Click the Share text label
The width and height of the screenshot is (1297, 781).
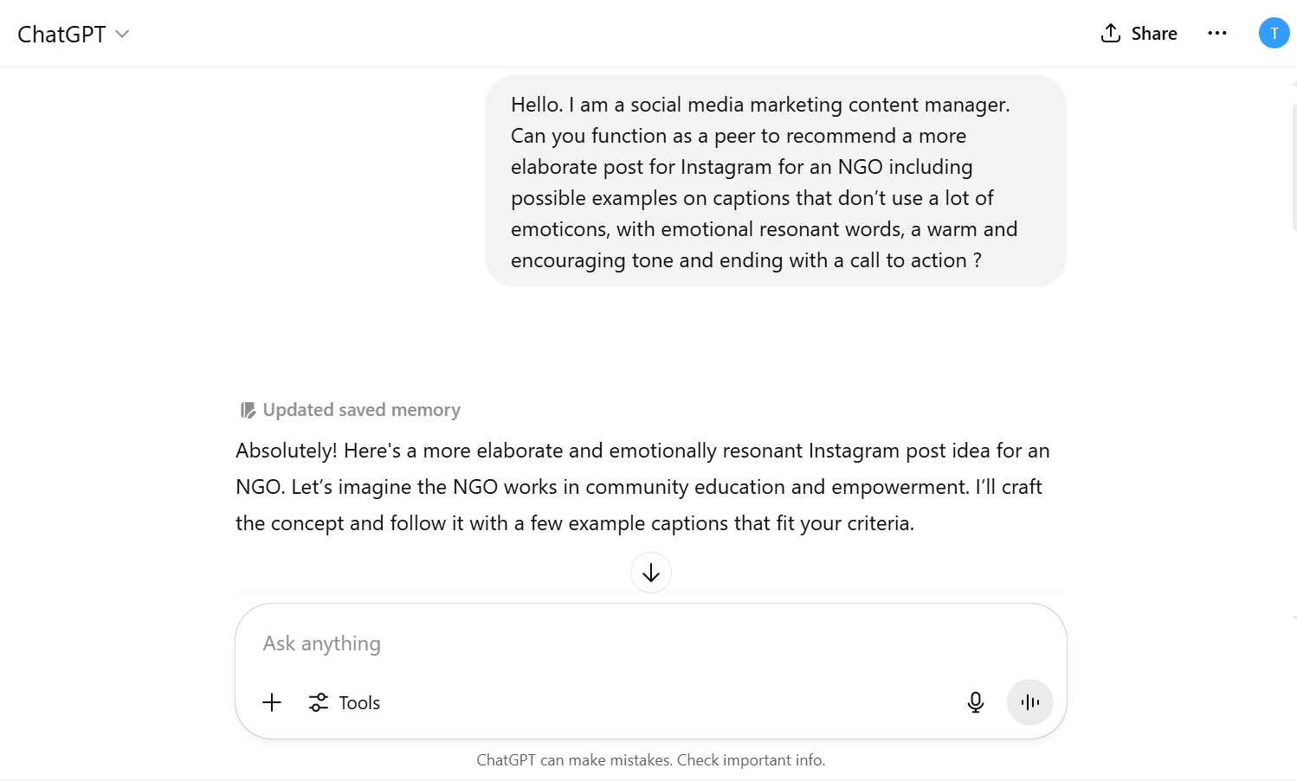click(x=1154, y=34)
